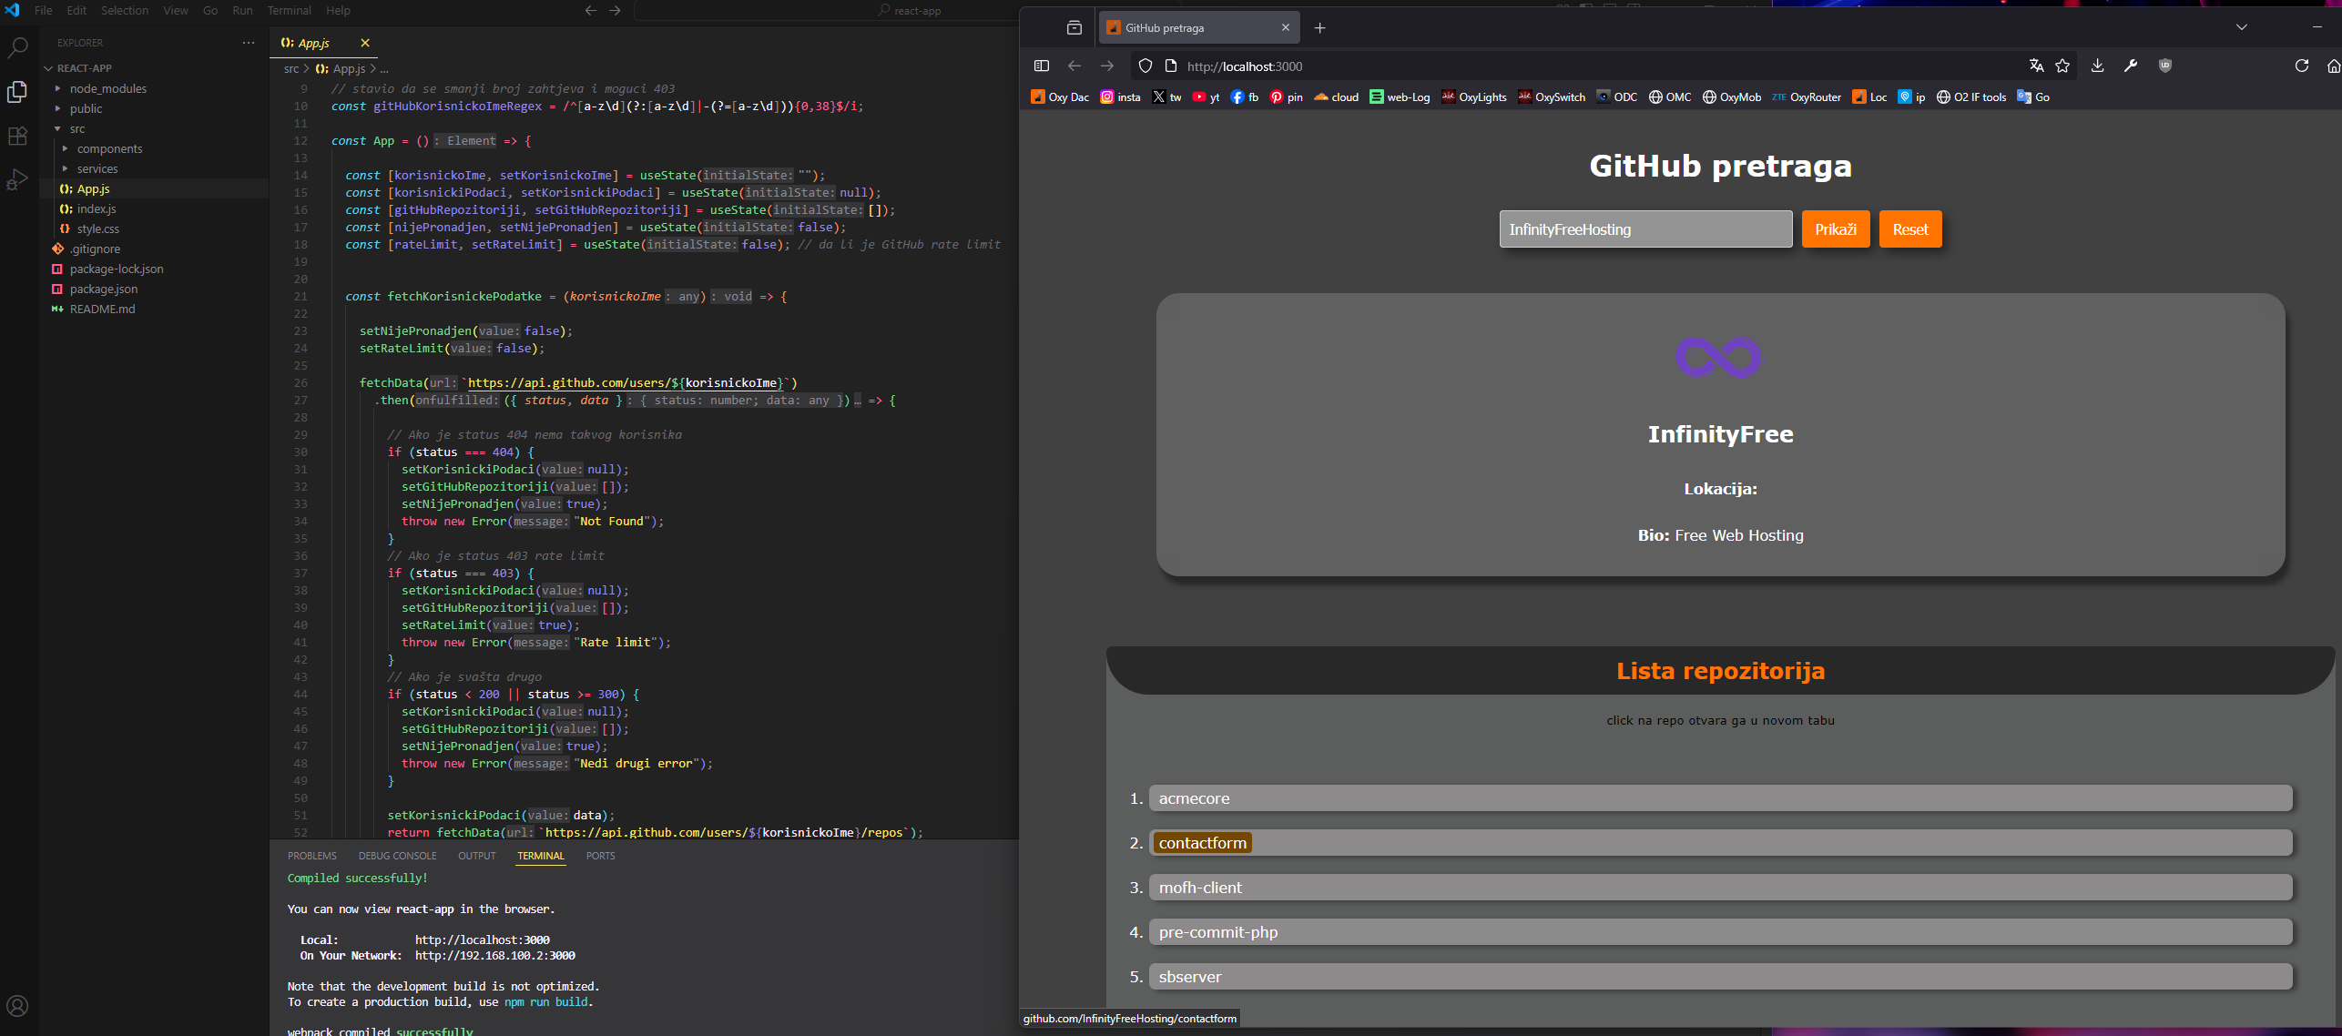This screenshot has height=1036, width=2342.
Task: Click the InfinityFree avatar image
Action: pyautogui.click(x=1719, y=357)
